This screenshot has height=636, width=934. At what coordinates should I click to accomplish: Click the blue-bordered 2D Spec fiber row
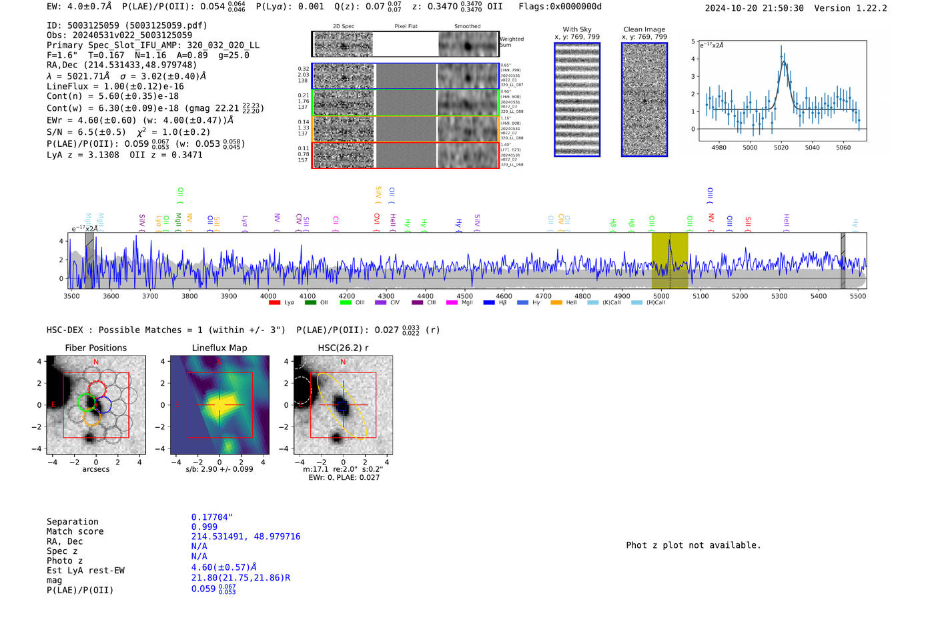[x=344, y=76]
